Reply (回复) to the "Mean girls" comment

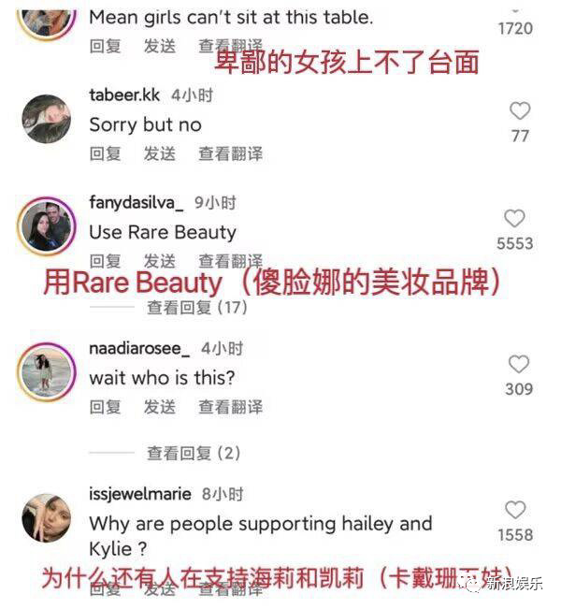click(x=106, y=46)
